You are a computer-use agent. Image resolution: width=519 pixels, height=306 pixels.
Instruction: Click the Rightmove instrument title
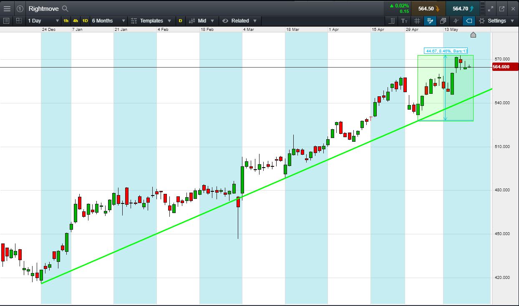tap(44, 8)
